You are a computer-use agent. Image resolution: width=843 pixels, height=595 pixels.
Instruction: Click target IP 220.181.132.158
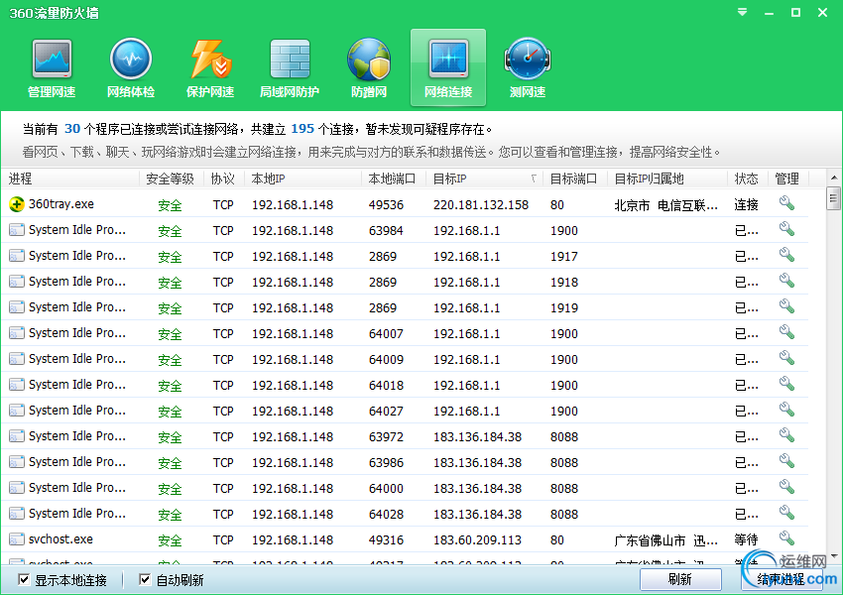tap(481, 205)
